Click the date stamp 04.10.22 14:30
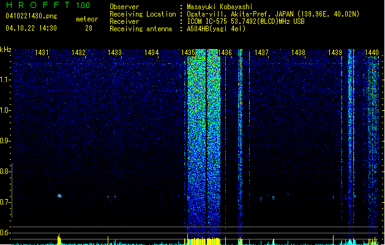Image resolution: width=385 pixels, height=245 pixels. tap(31, 28)
